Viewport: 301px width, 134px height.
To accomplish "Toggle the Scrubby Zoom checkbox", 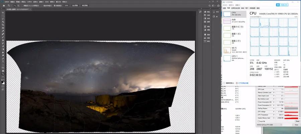I will [56, 6].
